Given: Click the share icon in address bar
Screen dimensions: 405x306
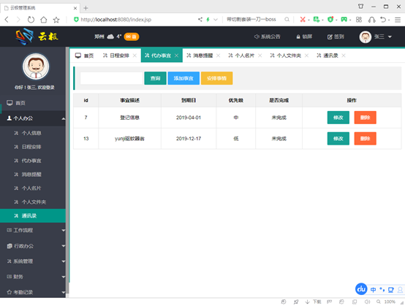Looking at the screenshot, I should click(x=200, y=19).
